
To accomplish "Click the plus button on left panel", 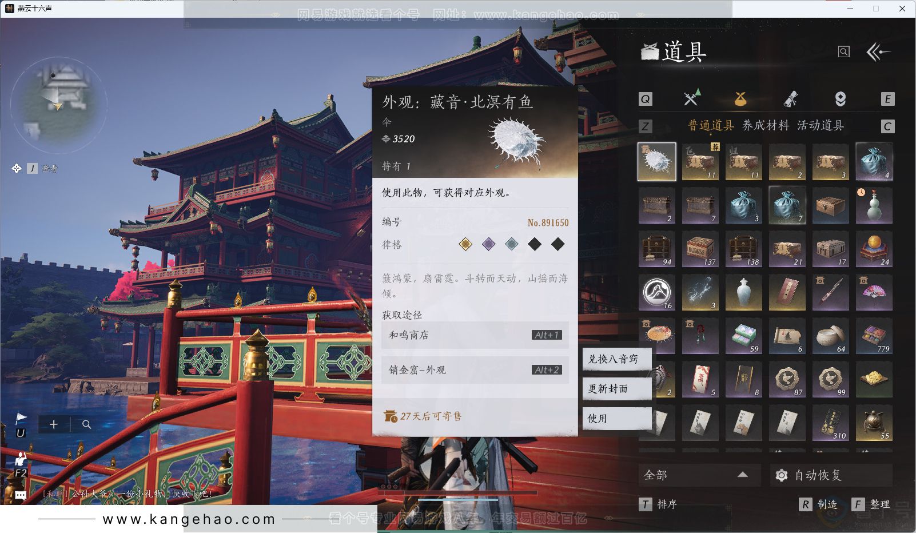I will 54,424.
